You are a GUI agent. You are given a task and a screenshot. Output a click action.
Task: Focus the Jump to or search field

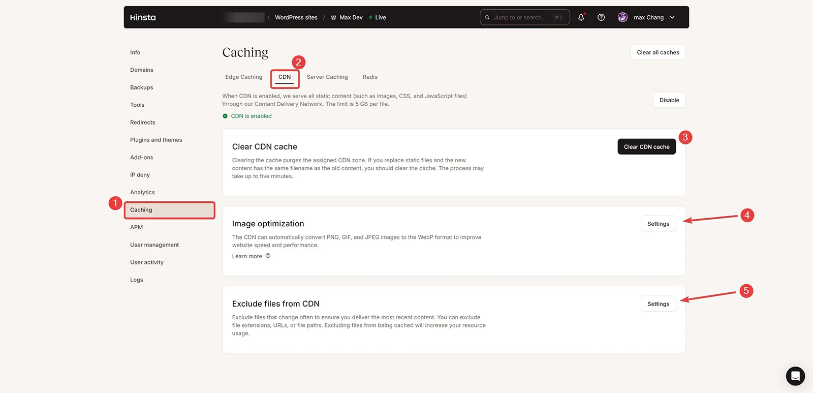[x=524, y=17]
